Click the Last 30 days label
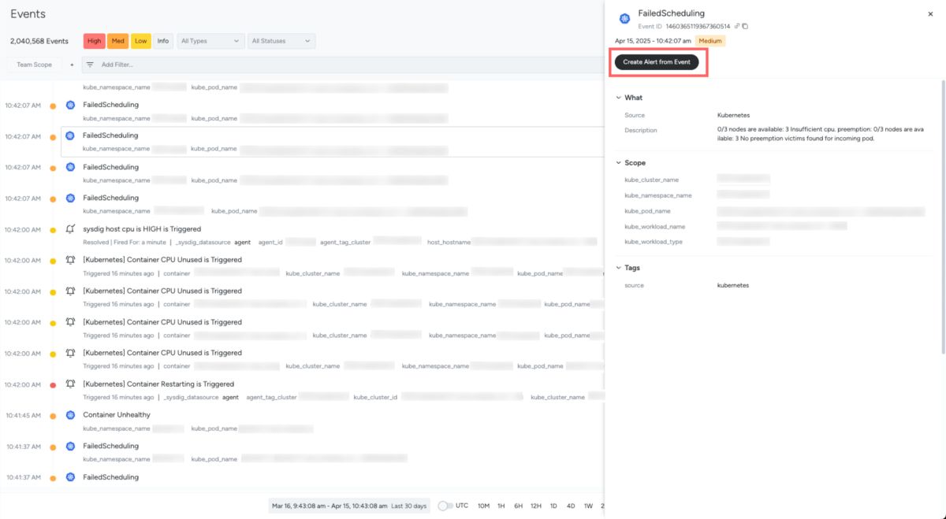 click(408, 506)
